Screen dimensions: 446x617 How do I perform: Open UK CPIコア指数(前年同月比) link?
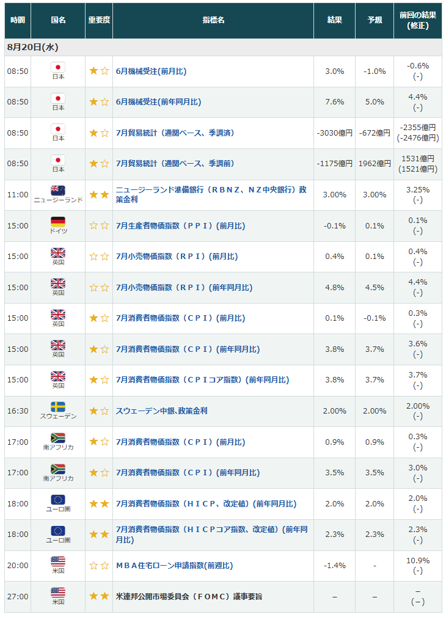click(x=202, y=380)
